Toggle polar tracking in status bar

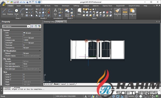(x=114, y=96)
